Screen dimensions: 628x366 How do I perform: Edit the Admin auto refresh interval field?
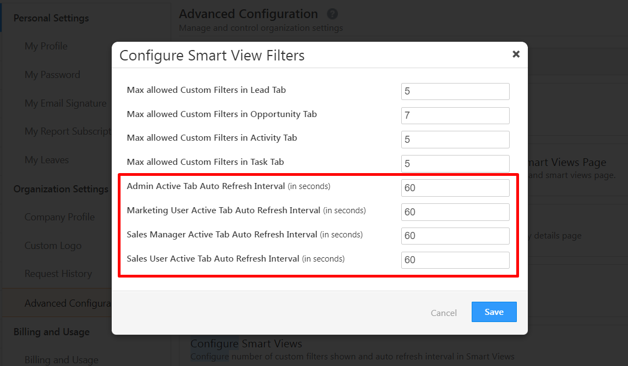pyautogui.click(x=455, y=188)
